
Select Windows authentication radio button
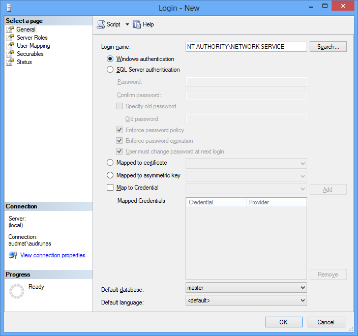(110, 59)
